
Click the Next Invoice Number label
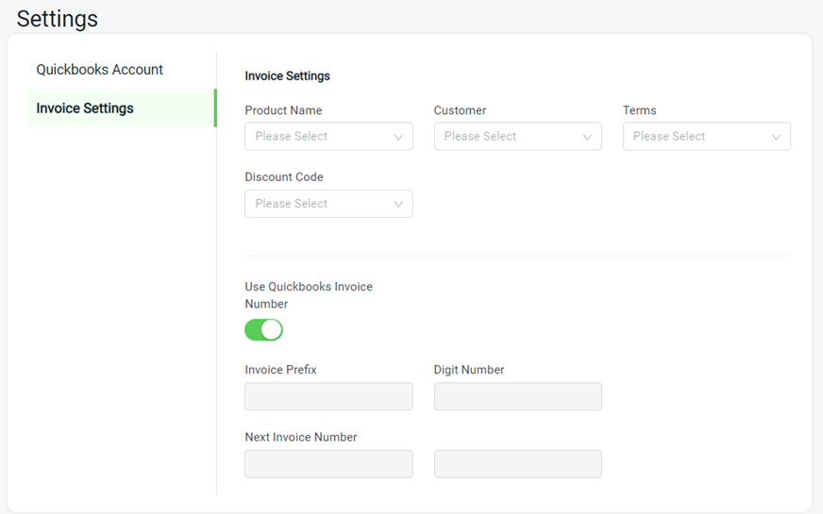301,438
